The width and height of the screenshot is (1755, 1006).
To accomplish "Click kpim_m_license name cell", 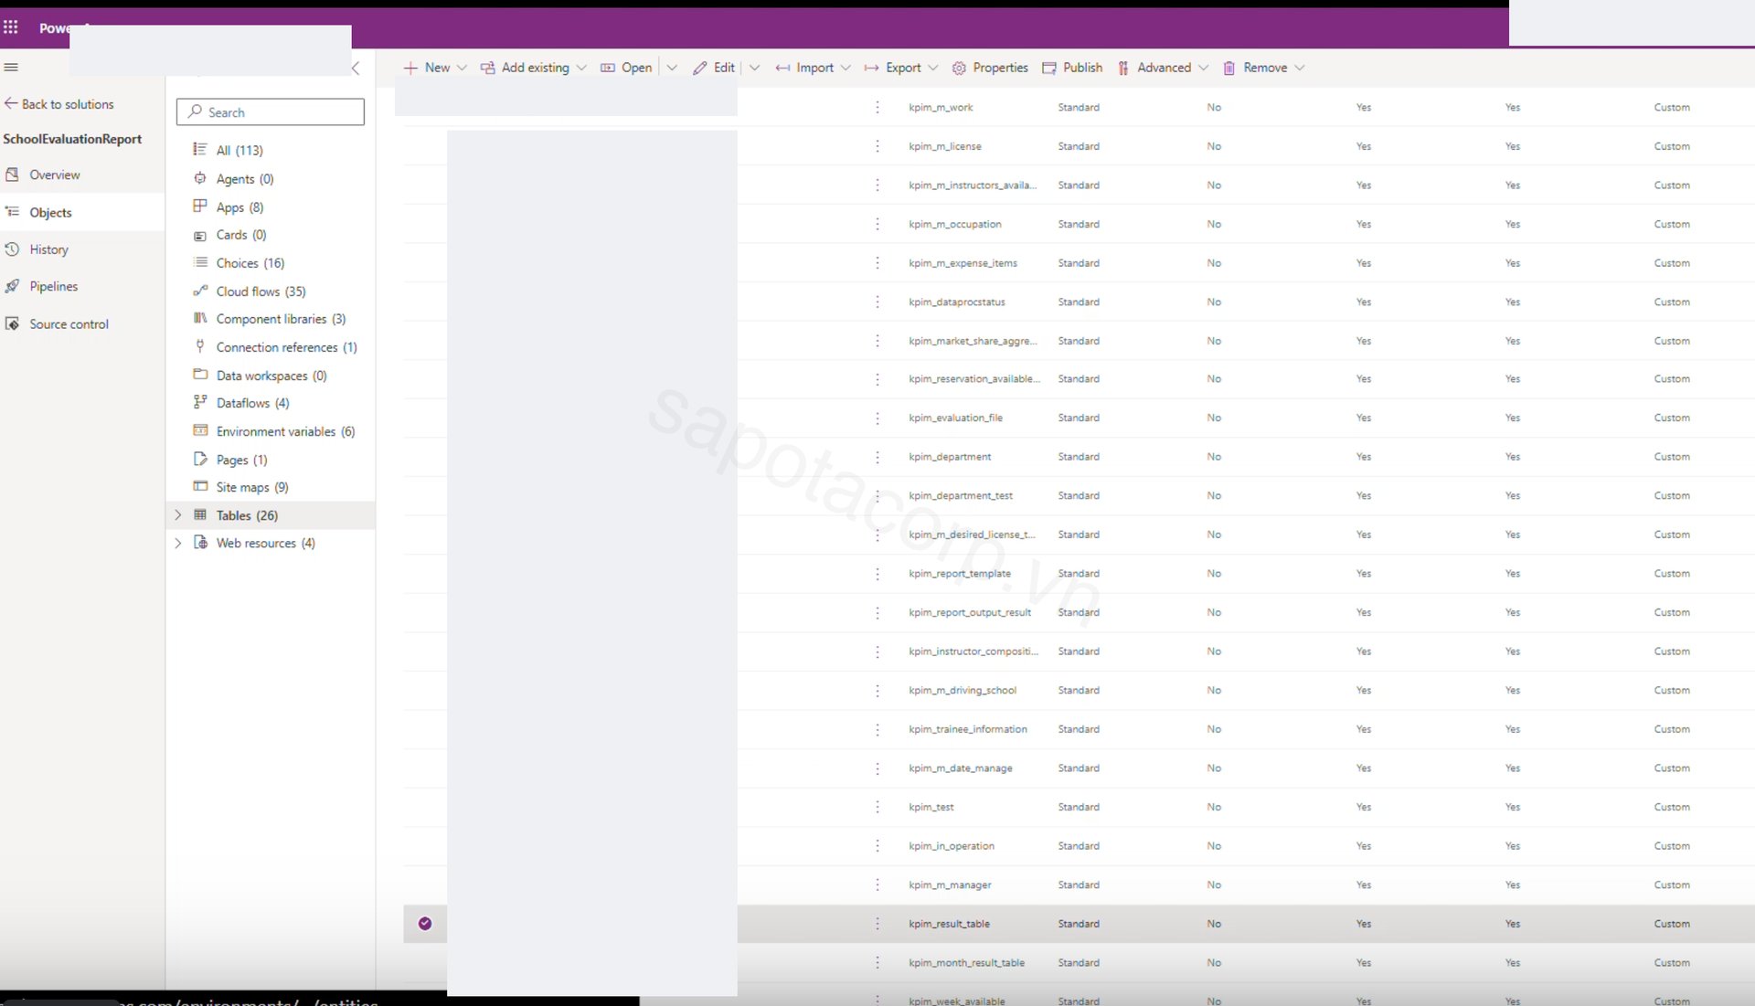I will tap(945, 146).
